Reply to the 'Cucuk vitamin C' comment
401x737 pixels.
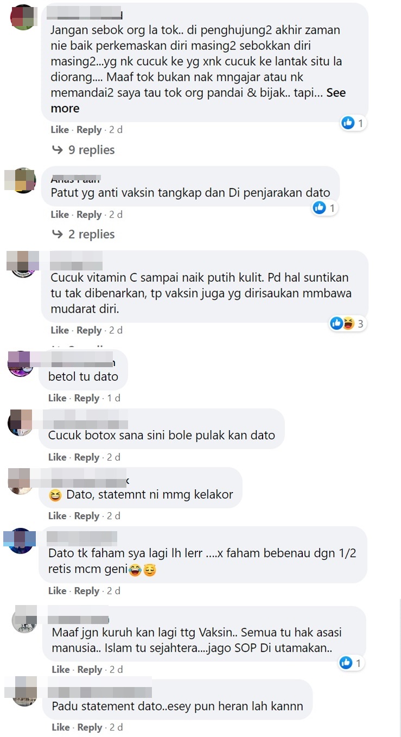pyautogui.click(x=89, y=330)
